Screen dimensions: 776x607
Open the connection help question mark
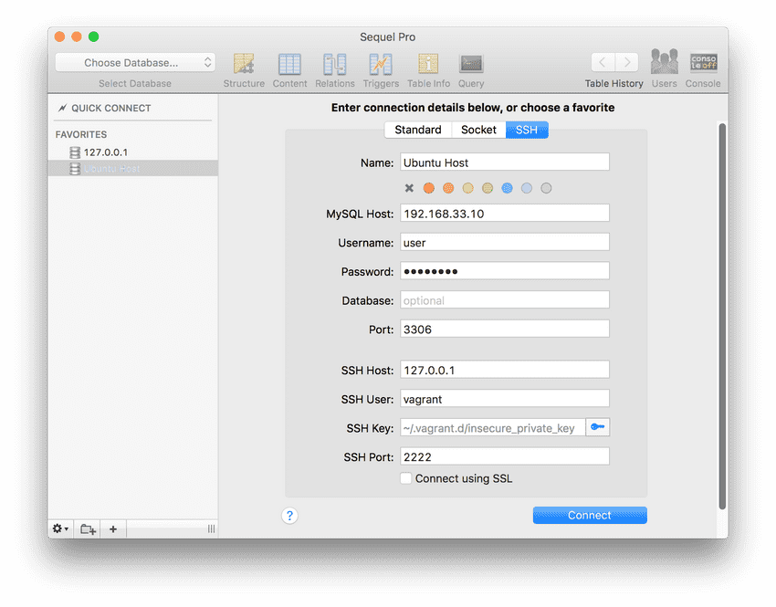tap(289, 516)
